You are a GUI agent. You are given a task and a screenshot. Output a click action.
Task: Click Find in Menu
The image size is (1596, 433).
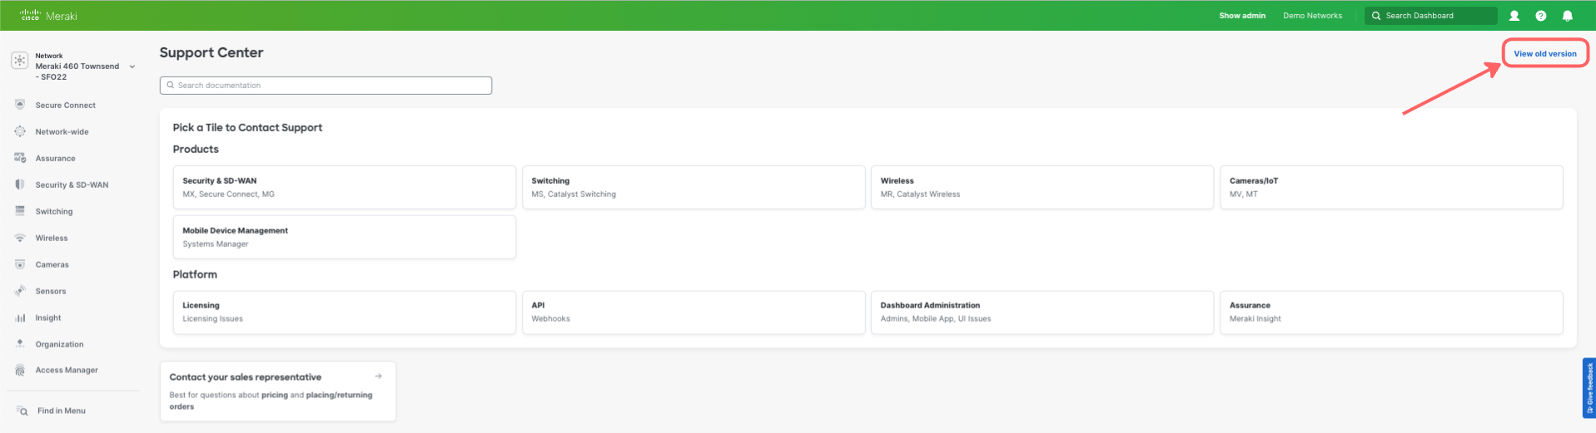[x=62, y=411]
